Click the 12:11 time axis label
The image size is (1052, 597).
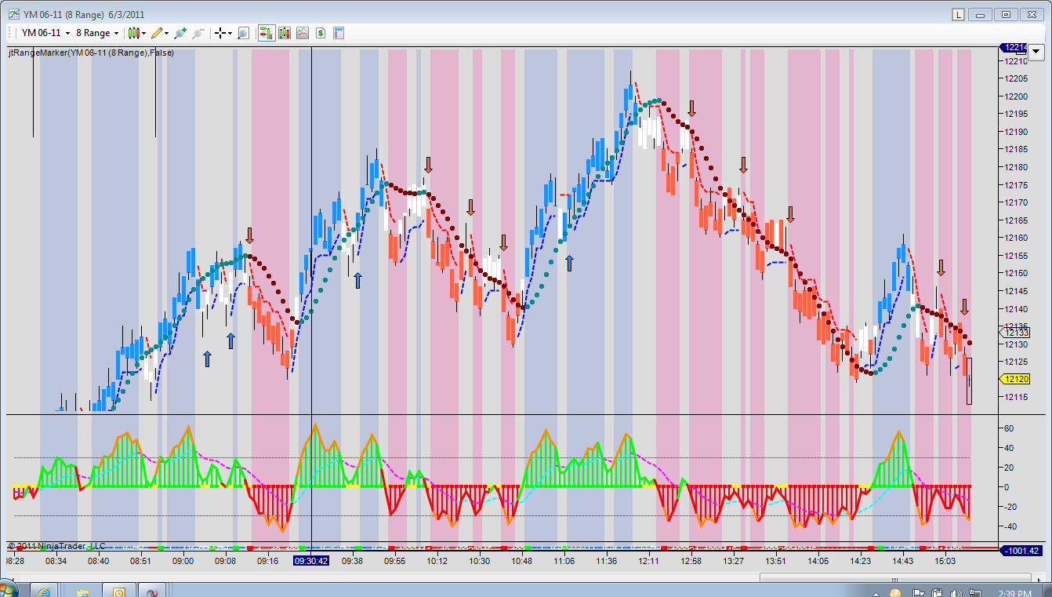(648, 561)
